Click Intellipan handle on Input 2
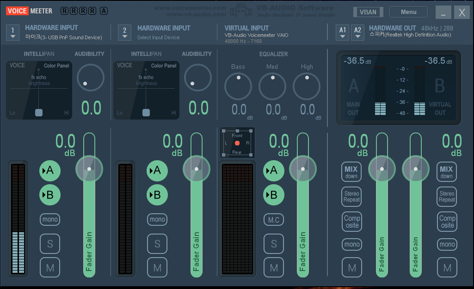 (x=146, y=113)
